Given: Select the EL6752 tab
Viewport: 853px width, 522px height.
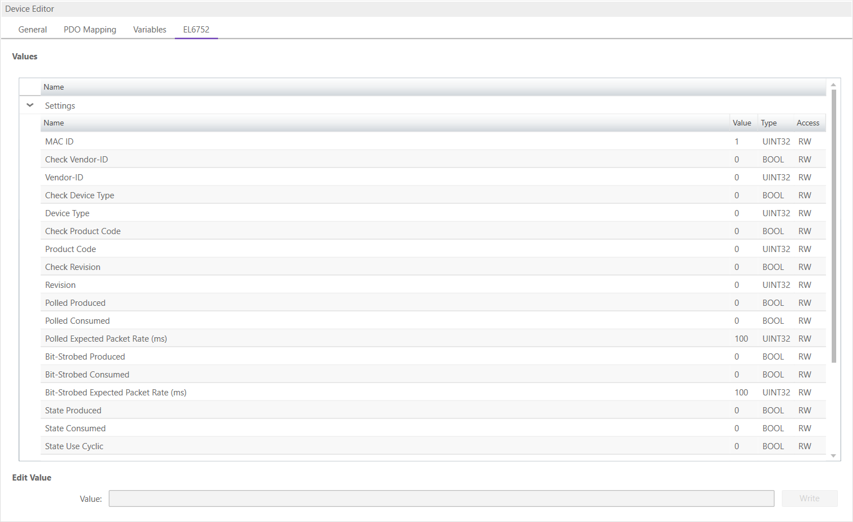Looking at the screenshot, I should click(196, 30).
